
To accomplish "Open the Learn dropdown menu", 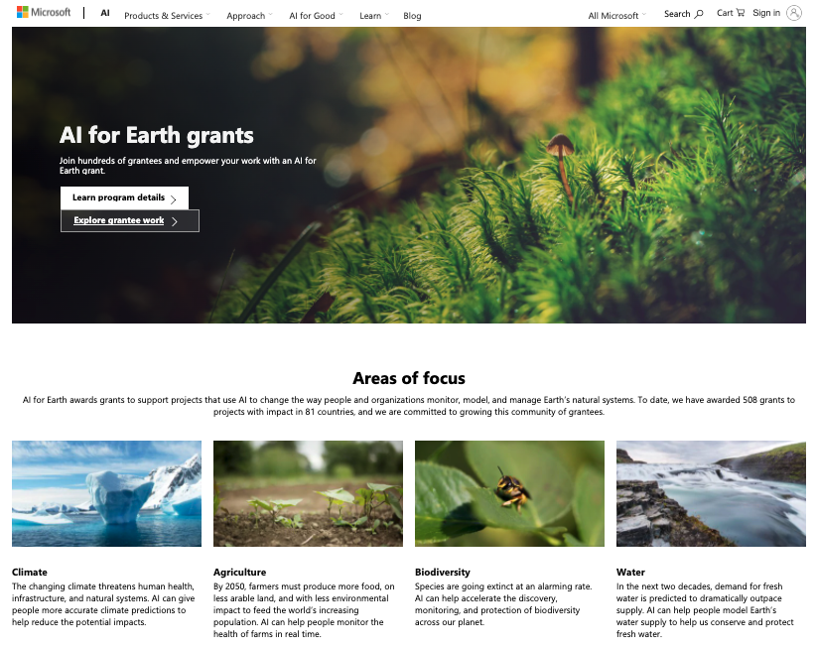I will point(374,16).
